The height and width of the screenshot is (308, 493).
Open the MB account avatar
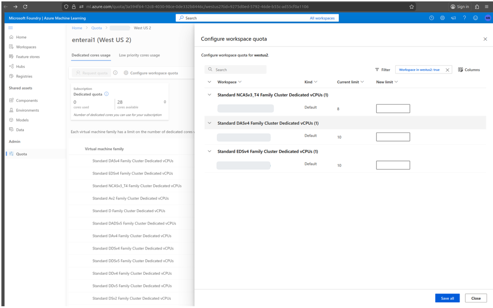[x=488, y=18]
